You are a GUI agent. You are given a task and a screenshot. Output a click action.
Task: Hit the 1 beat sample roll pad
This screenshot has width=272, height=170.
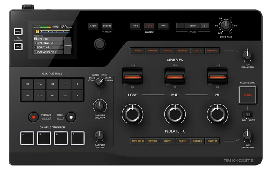coord(65,84)
